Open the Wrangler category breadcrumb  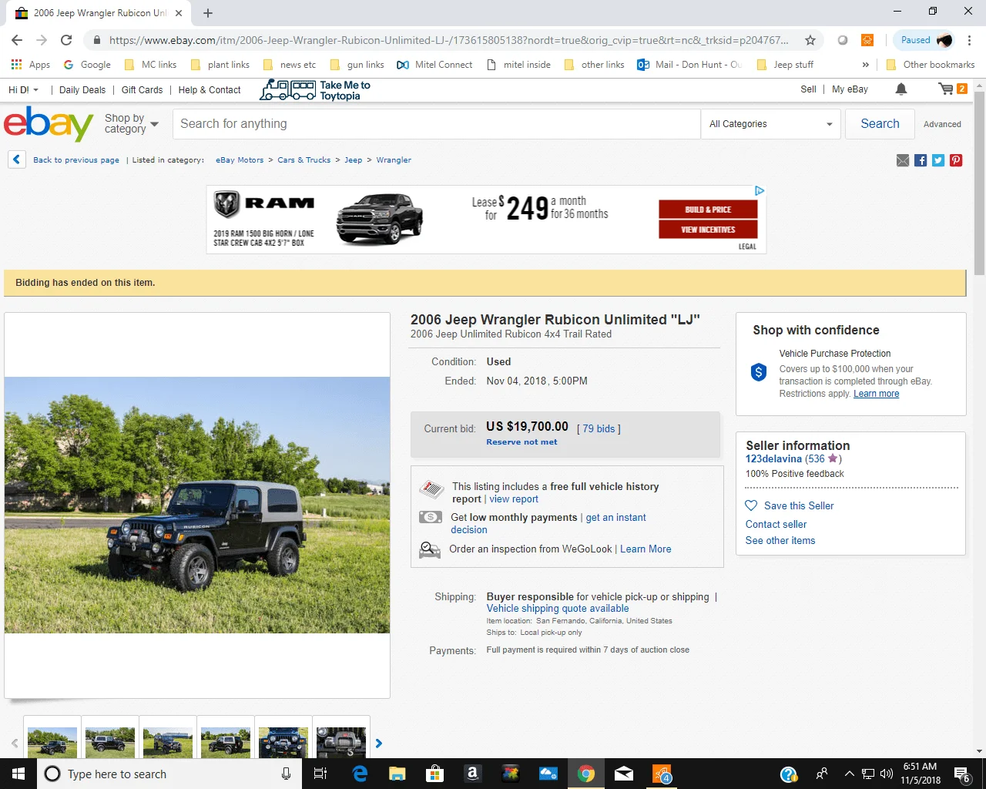(x=394, y=160)
